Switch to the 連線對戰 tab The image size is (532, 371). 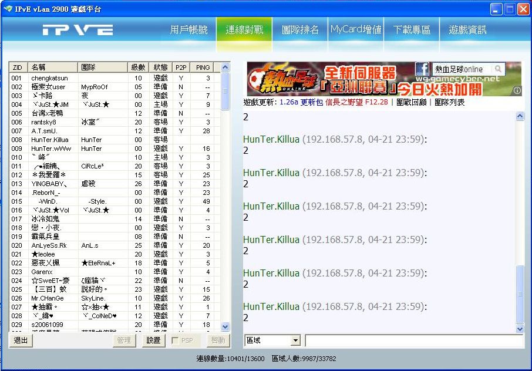point(244,30)
